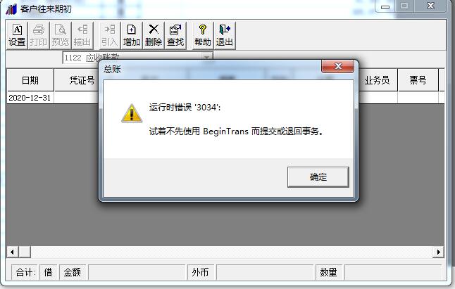Select the 2020-12-31 date cell
This screenshot has width=455, height=289.
tap(30, 98)
